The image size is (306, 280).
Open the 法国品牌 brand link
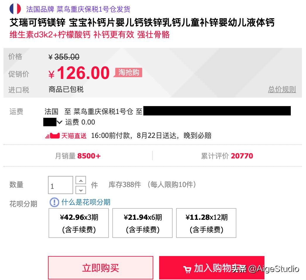point(40,9)
